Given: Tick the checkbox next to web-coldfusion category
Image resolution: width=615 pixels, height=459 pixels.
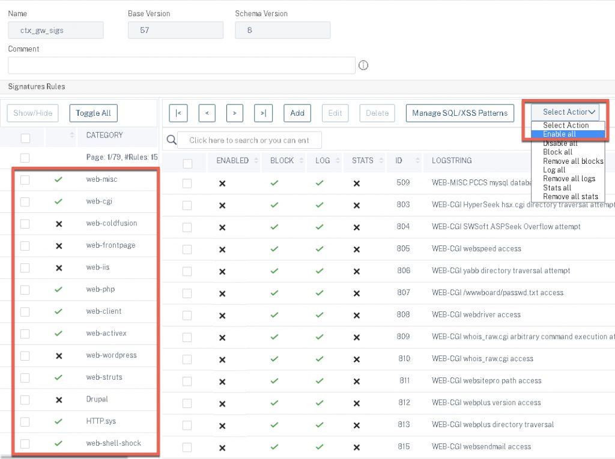Looking at the screenshot, I should pos(24,224).
